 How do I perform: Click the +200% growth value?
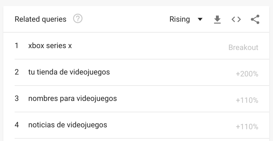click(247, 74)
